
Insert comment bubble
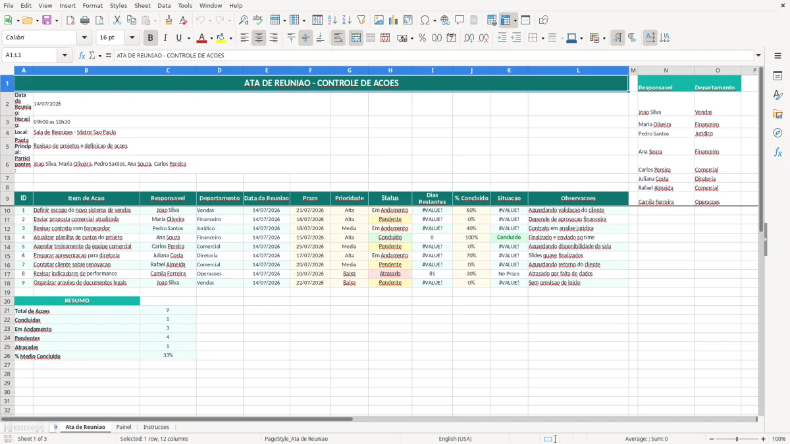coord(460,20)
